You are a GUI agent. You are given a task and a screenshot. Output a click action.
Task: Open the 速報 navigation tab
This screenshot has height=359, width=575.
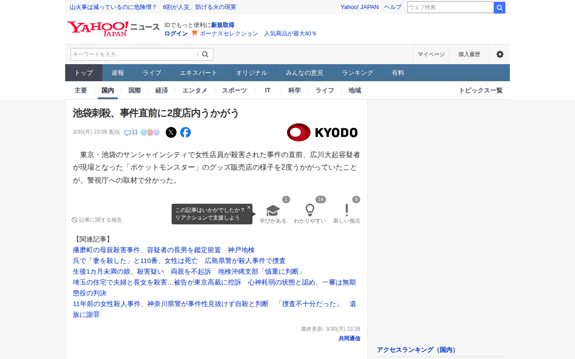click(118, 73)
